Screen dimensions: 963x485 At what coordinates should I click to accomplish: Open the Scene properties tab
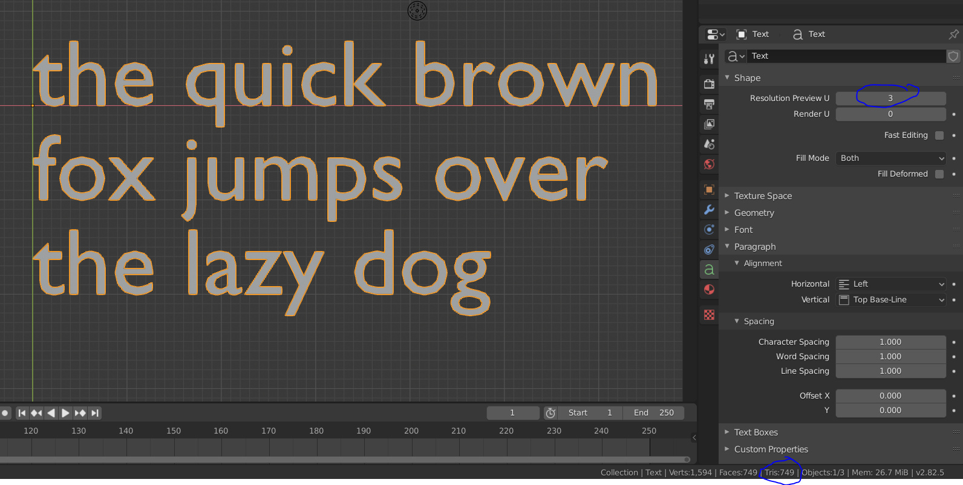point(709,144)
